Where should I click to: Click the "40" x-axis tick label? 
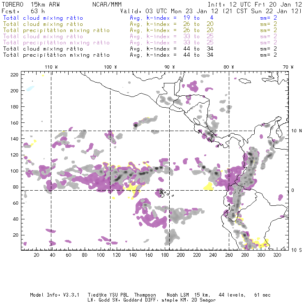click(x=53, y=255)
